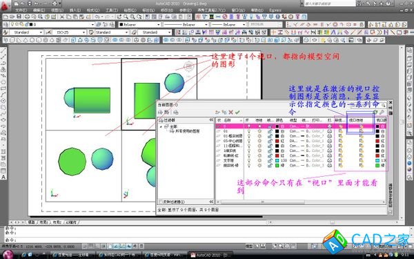This screenshot has width=414, height=259.
Task: Click the red color swatch of 05-中心线层
Action: [277, 141]
